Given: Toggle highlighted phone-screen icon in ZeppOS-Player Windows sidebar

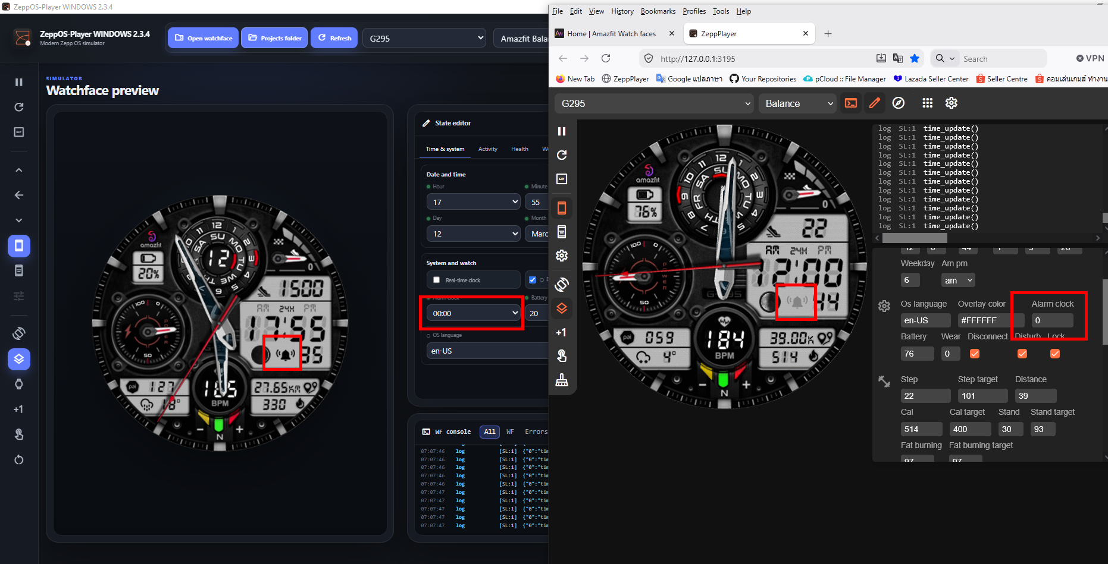Looking at the screenshot, I should click(x=19, y=245).
